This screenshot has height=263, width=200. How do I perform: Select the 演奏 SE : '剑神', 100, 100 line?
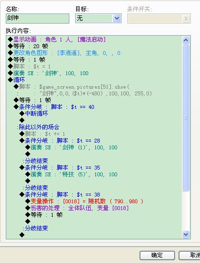[x=48, y=73]
